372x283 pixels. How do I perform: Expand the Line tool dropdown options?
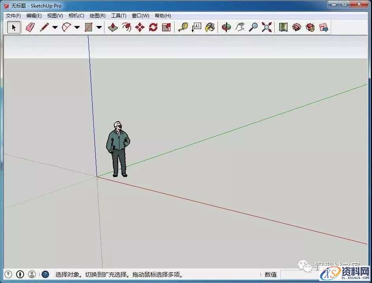[x=55, y=27]
